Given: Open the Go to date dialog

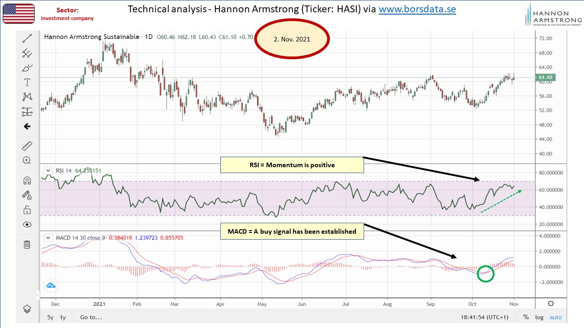Looking at the screenshot, I should [91, 317].
